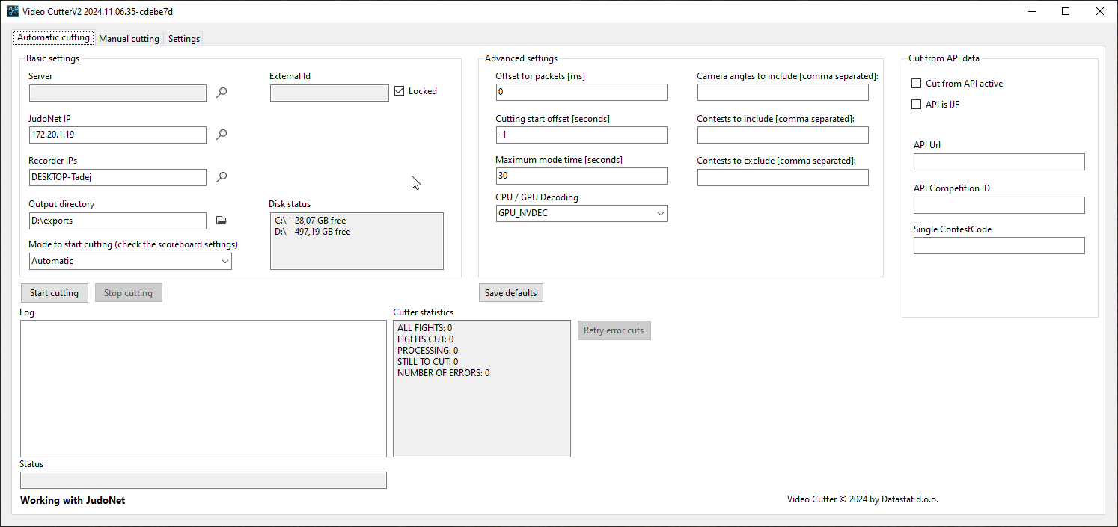Open the Settings tab

click(183, 39)
